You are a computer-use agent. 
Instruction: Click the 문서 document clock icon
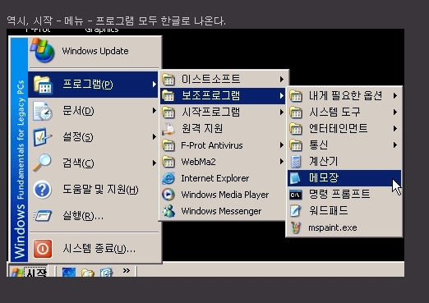43,111
